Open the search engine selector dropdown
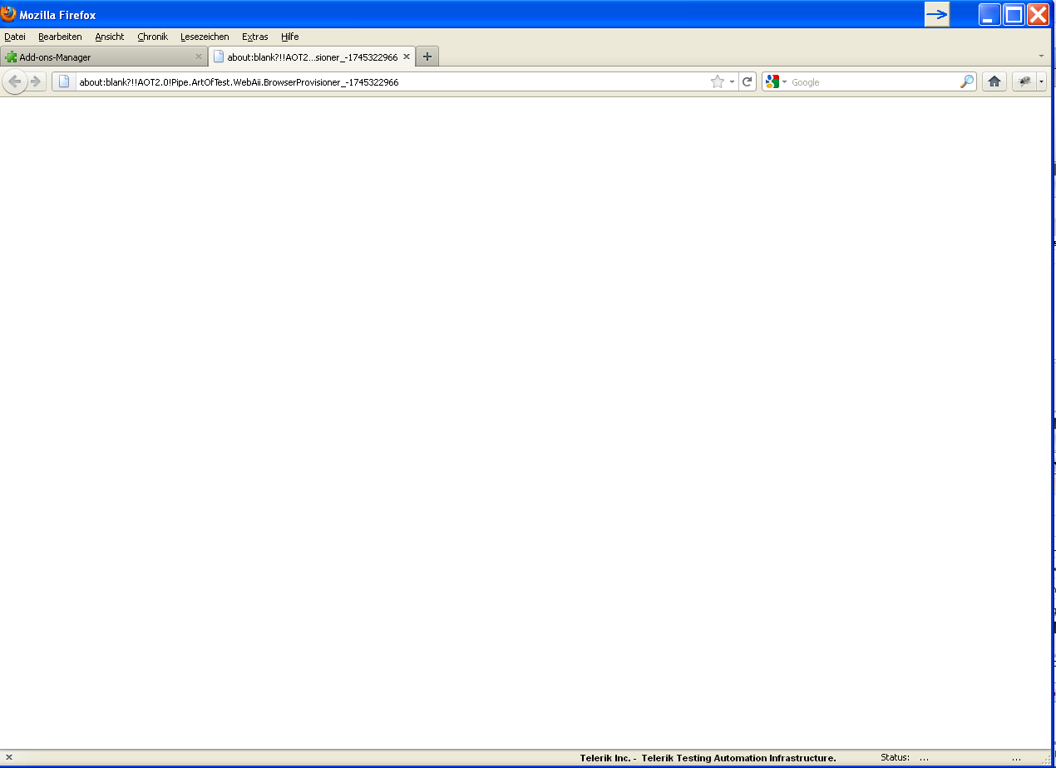This screenshot has width=1056, height=768. pyautogui.click(x=777, y=81)
